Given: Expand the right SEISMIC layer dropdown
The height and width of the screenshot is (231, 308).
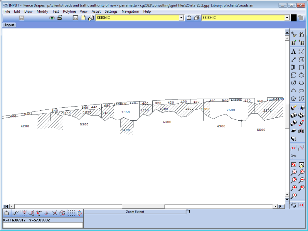Looking at the screenshot, I should [x=287, y=18].
